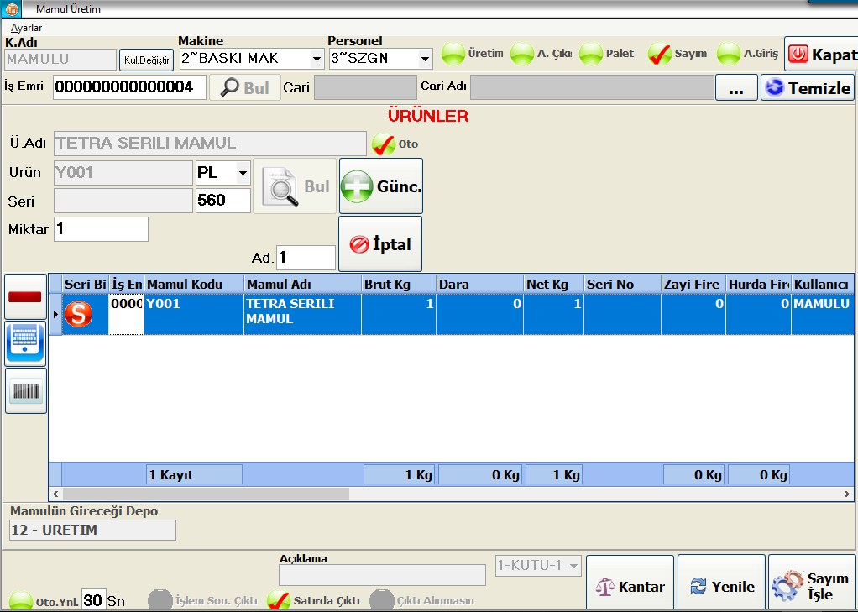
Task: Click the Temizle clear button
Action: tap(808, 87)
